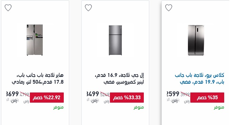Click the crossed-out 5249 original price
This screenshot has width=232, height=125.
(x=105, y=95)
